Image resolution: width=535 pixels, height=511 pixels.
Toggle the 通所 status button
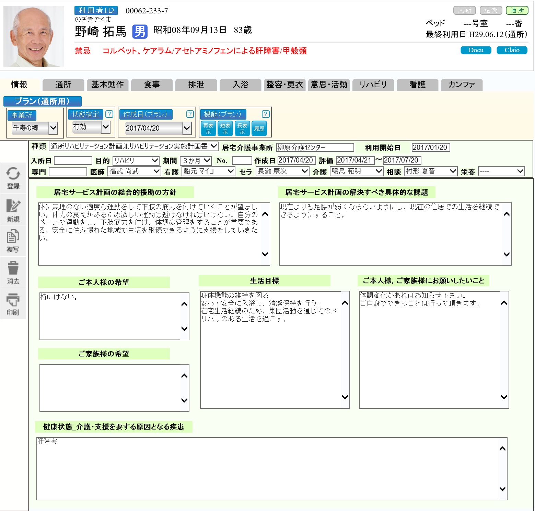517,10
